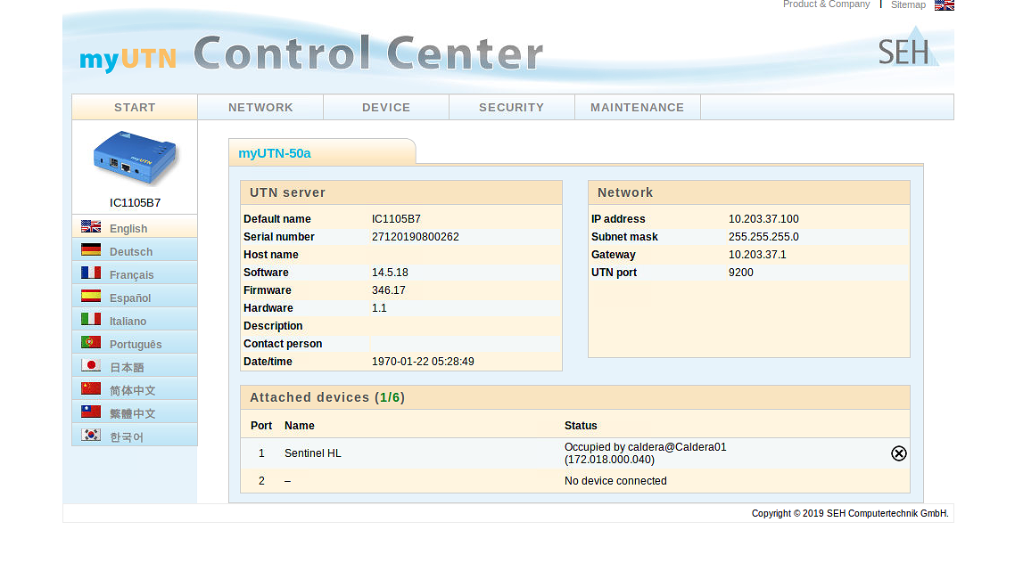Image resolution: width=1023 pixels, height=579 pixels.
Task: Click the myUTN device thumbnail image
Action: pyautogui.click(x=135, y=159)
